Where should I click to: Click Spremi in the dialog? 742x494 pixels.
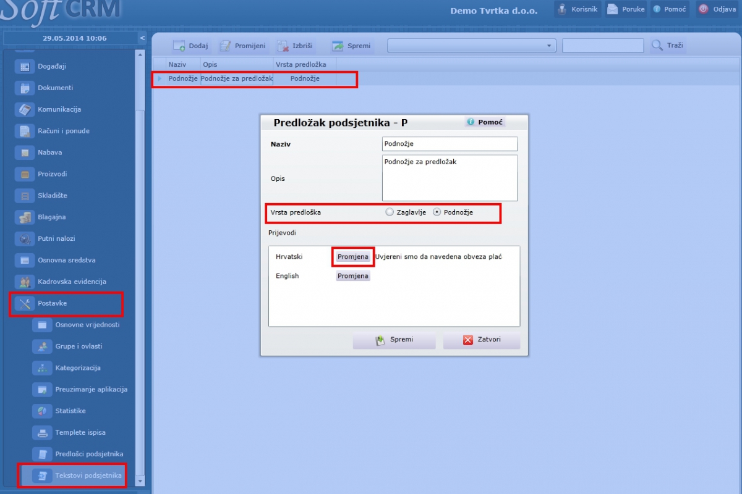394,340
